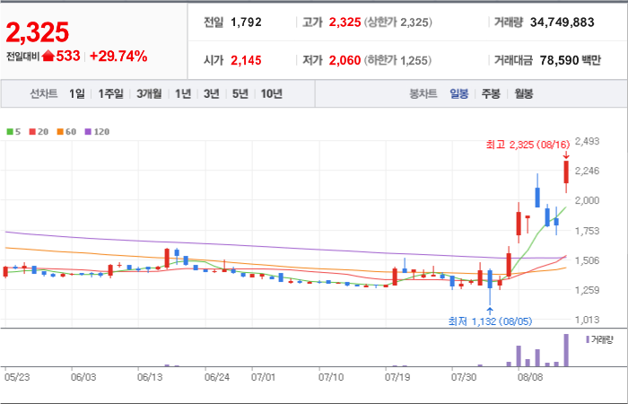Screen dimensions: 628x404
Task: Click the 거래대금 value 78,590 백만
Action: [x=571, y=60]
